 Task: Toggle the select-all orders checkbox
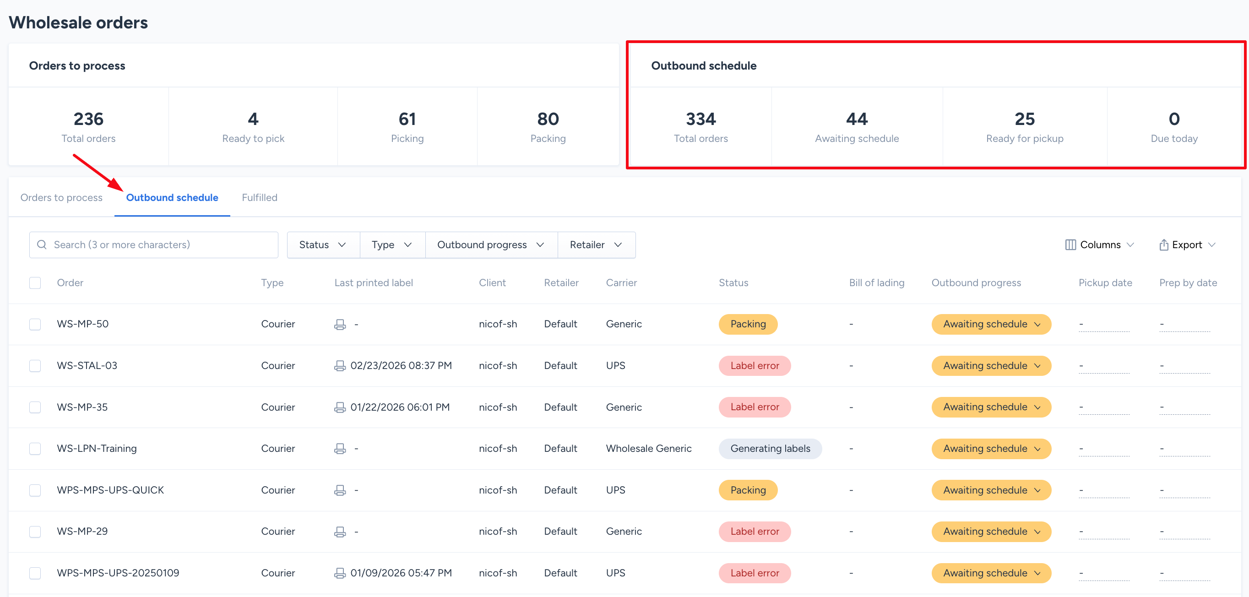(35, 283)
